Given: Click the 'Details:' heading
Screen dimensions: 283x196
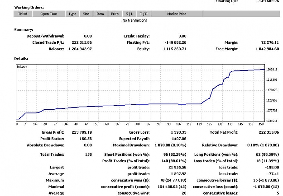Looking at the screenshot, I should tap(21, 59).
